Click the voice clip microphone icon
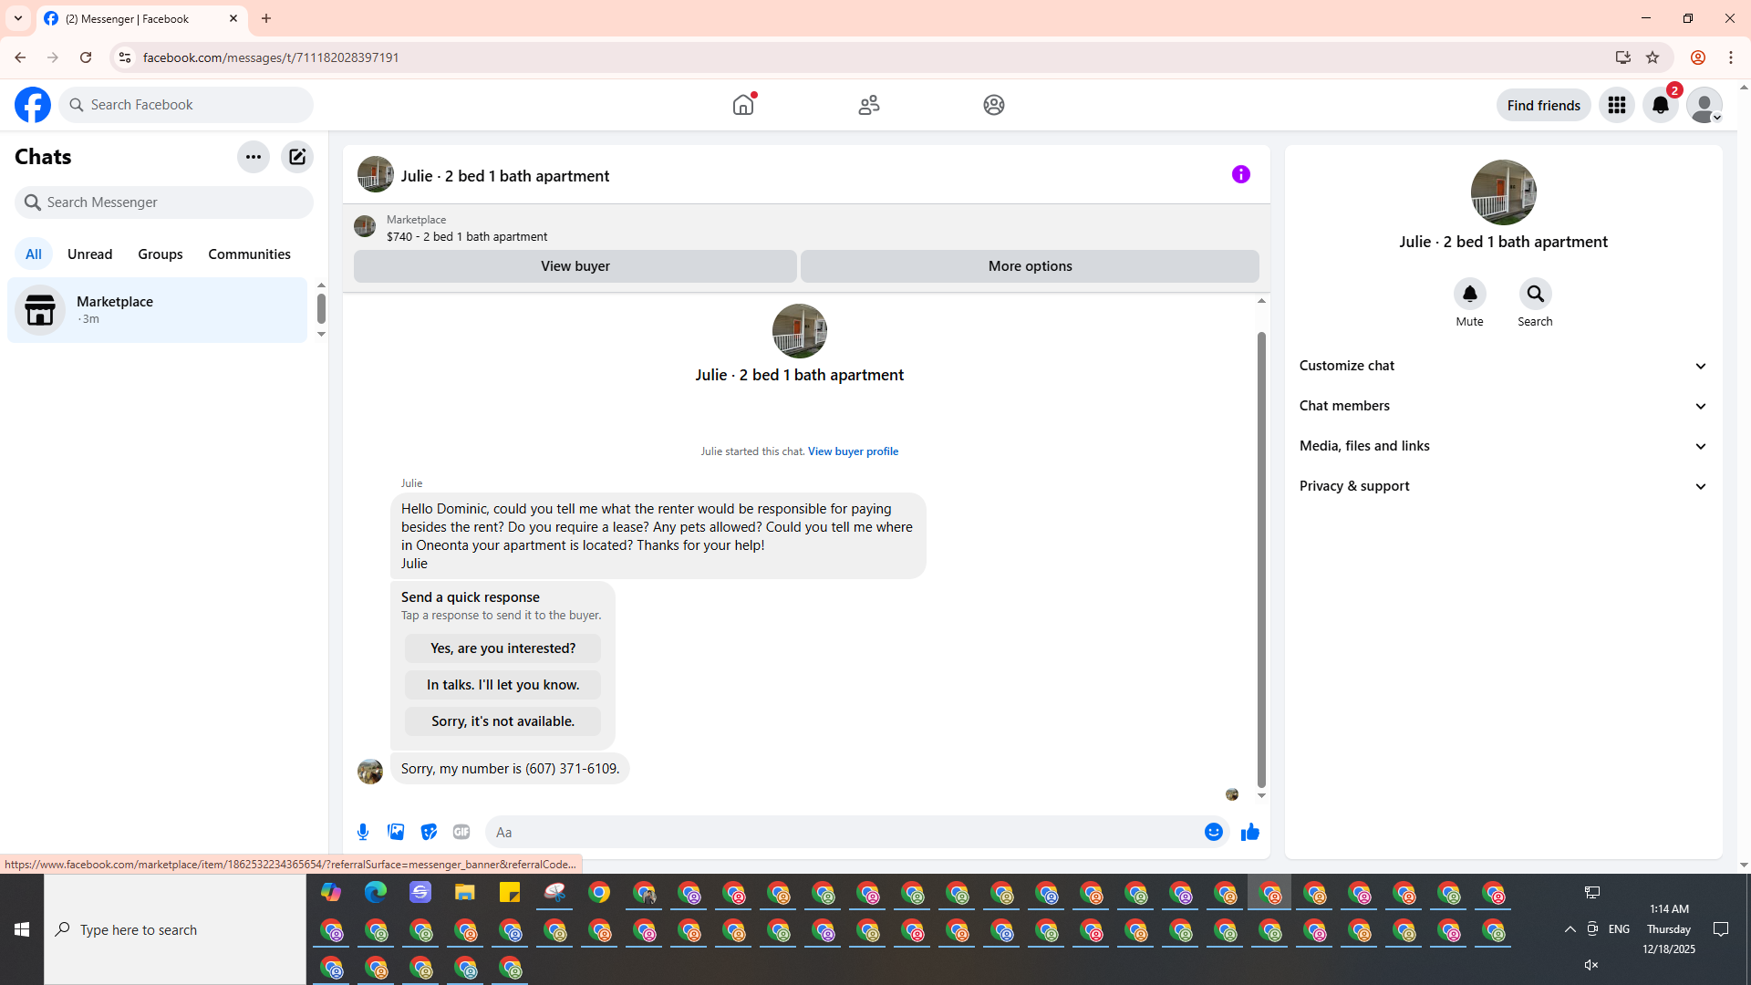1751x985 pixels. [x=363, y=832]
